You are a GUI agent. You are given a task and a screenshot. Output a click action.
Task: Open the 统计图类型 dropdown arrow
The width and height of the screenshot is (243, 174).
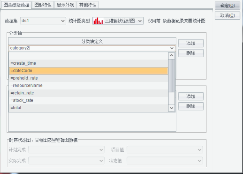tap(140, 21)
